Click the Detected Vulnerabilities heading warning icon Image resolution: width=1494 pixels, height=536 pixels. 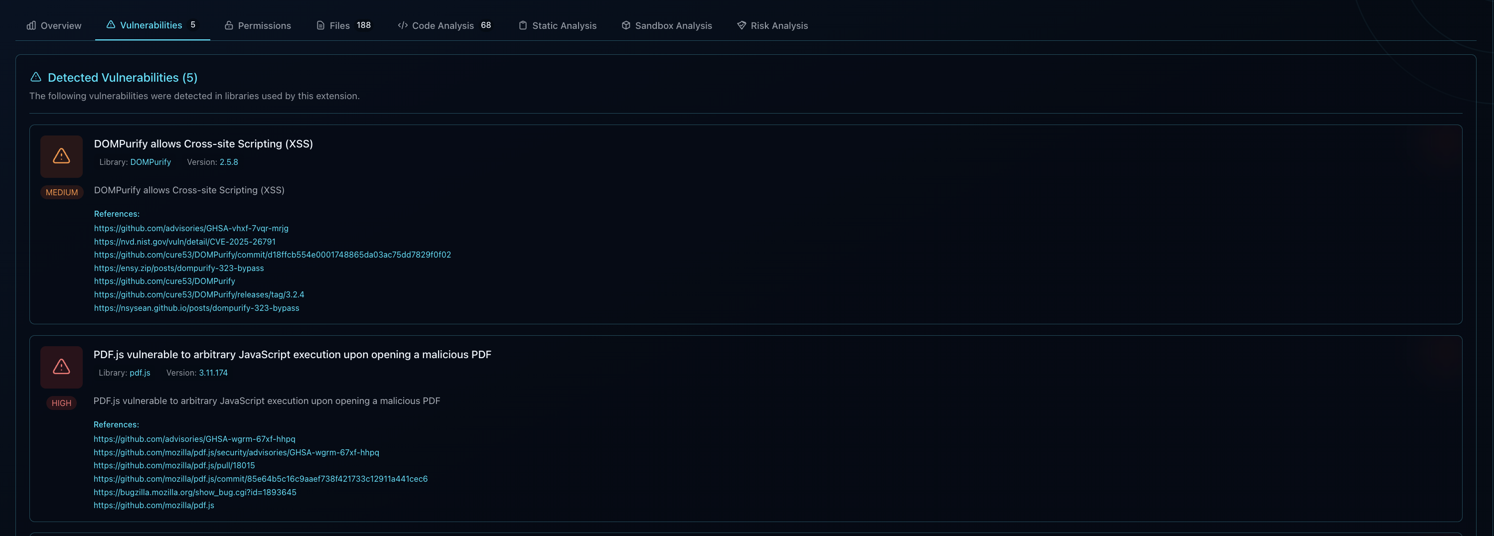(x=36, y=77)
